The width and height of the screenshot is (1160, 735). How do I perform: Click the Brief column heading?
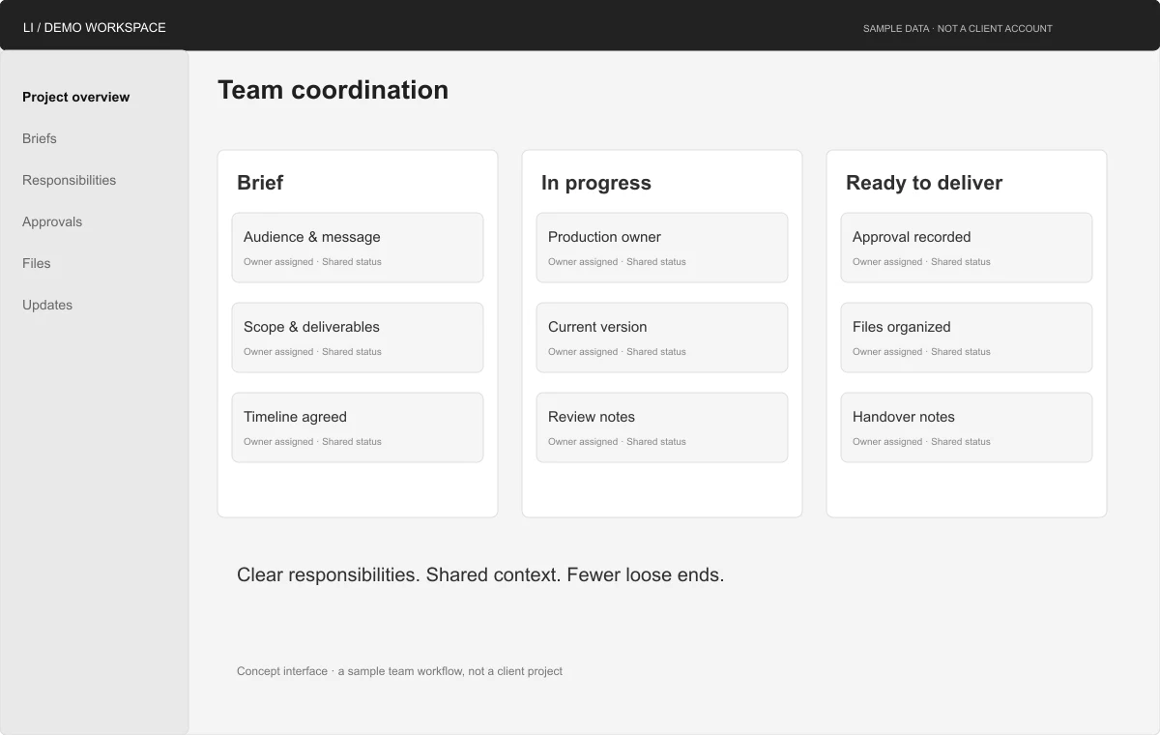coord(260,183)
